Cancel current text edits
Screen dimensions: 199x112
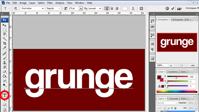pos(167,8)
